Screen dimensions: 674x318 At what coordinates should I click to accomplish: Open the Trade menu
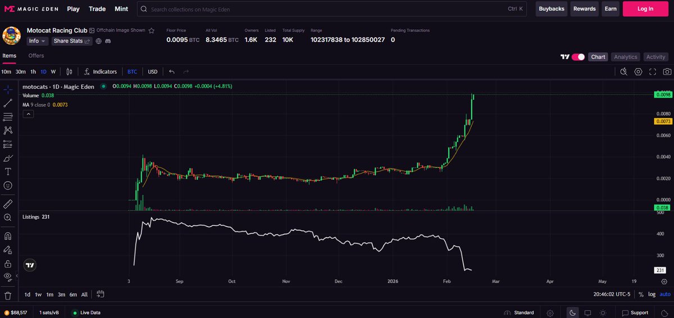(97, 9)
